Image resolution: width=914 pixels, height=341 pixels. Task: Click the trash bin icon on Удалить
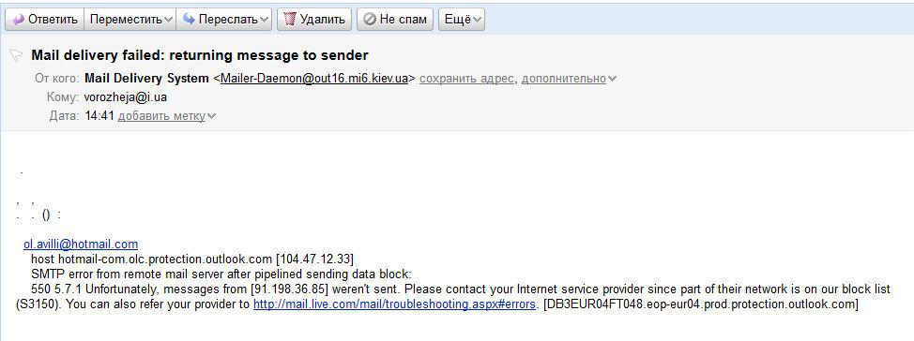pyautogui.click(x=290, y=19)
